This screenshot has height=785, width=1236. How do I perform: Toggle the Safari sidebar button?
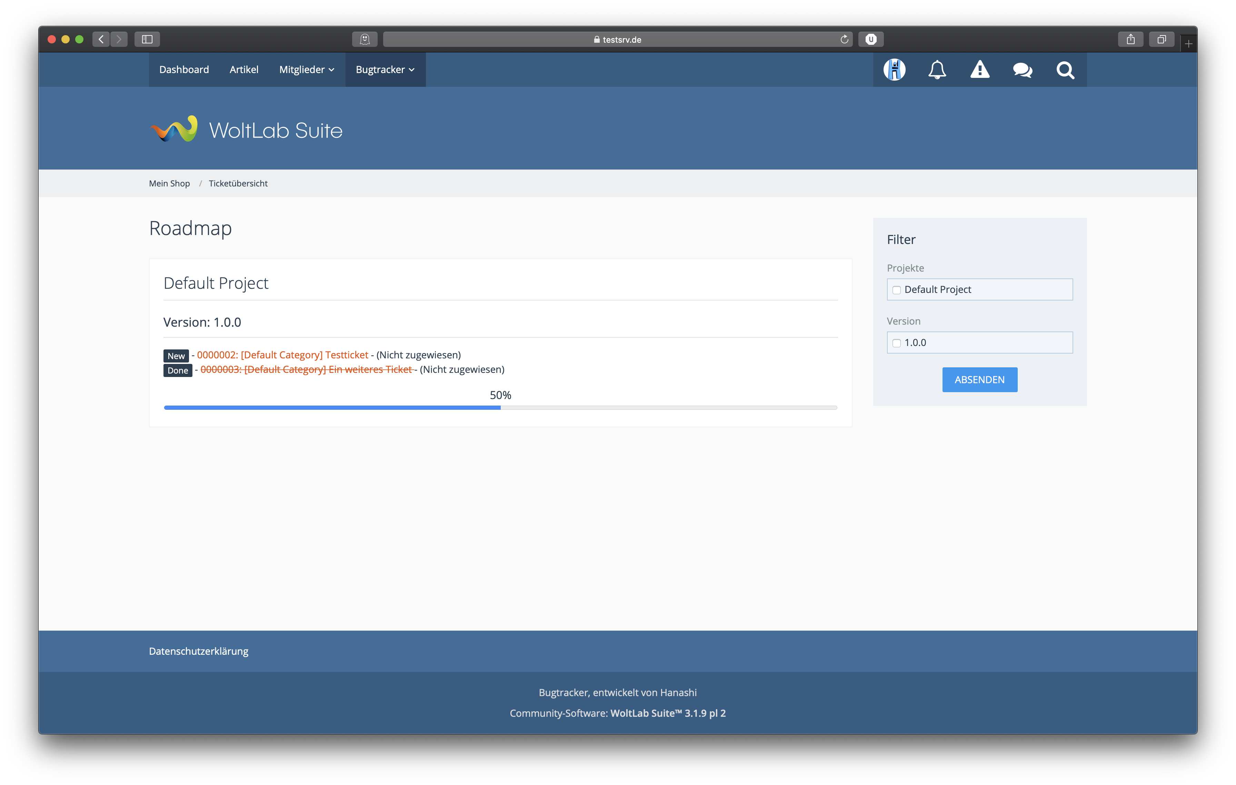click(147, 40)
